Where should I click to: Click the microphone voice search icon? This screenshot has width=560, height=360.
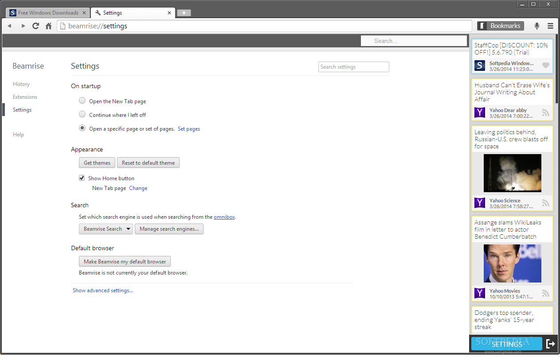click(537, 26)
